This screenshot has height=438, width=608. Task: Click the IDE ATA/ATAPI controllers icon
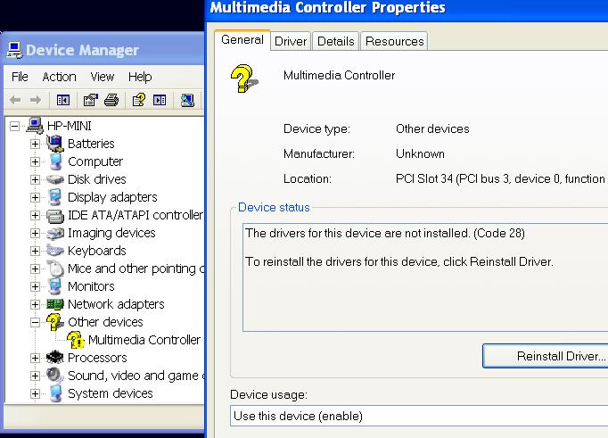(55, 216)
